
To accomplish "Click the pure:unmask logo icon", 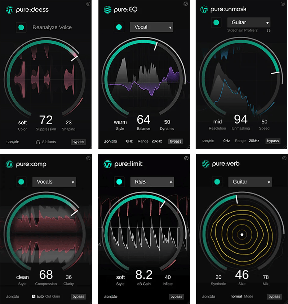I will point(204,9).
